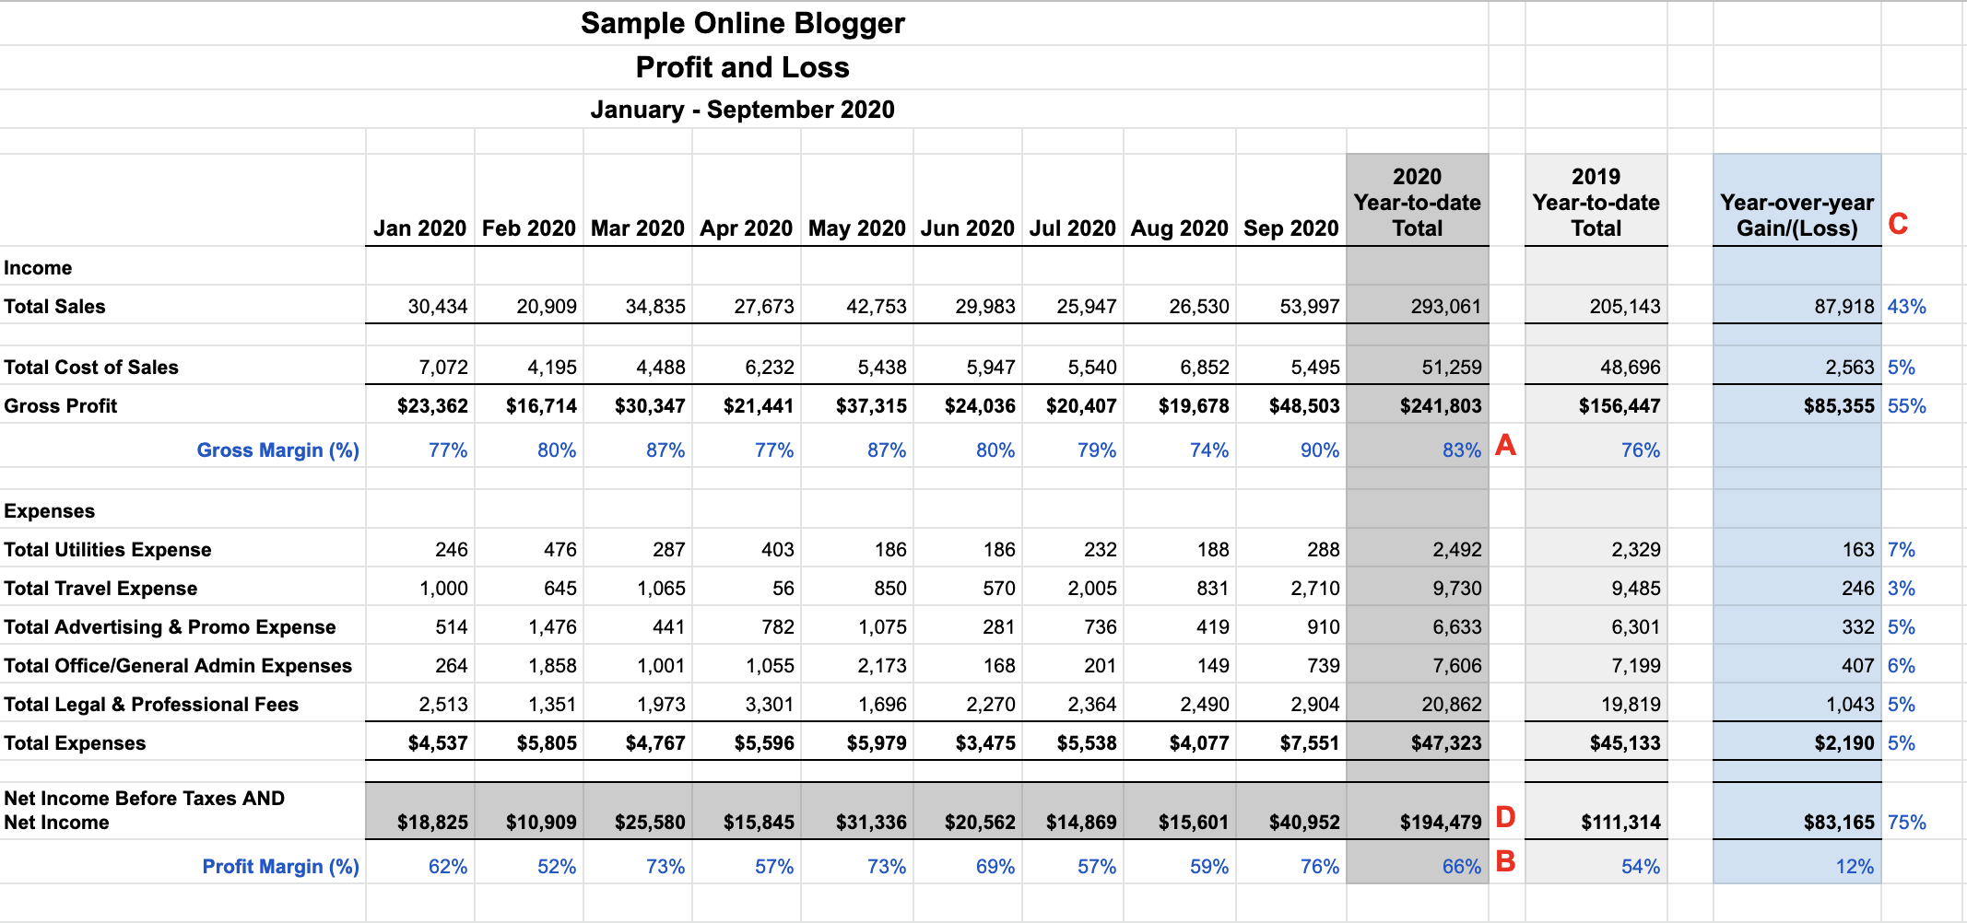Select the 'Year-over-year Gain/(Loss)' header
Viewport: 1967px width, 923px height.
[1797, 215]
